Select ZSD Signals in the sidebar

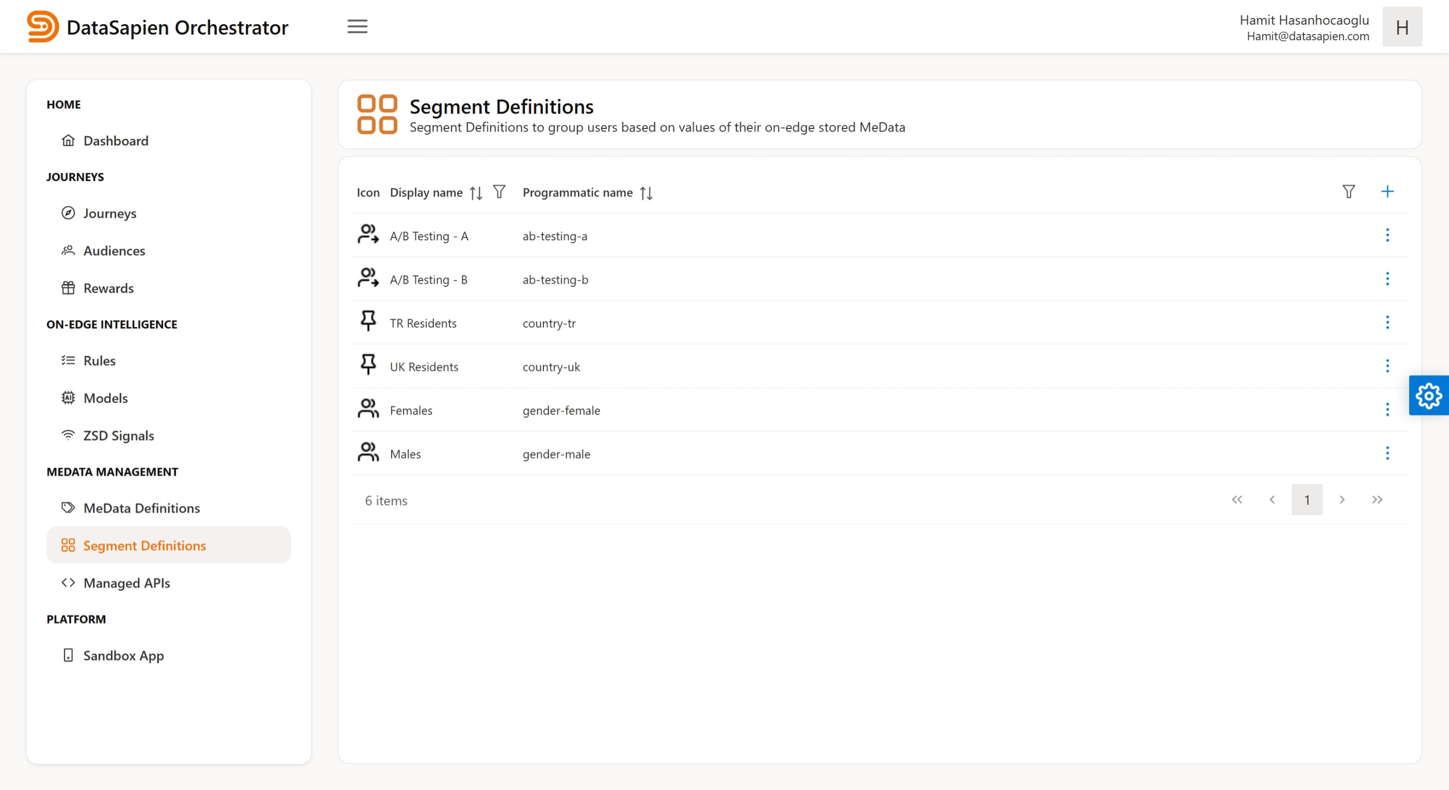tap(118, 435)
